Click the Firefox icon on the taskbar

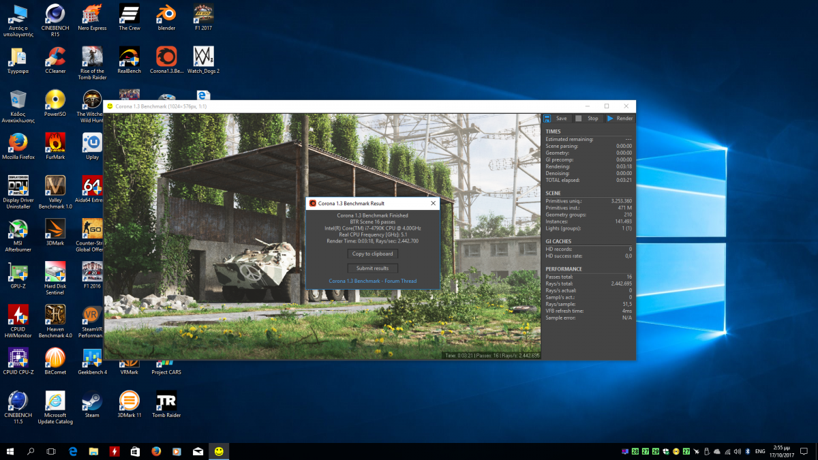[156, 451]
